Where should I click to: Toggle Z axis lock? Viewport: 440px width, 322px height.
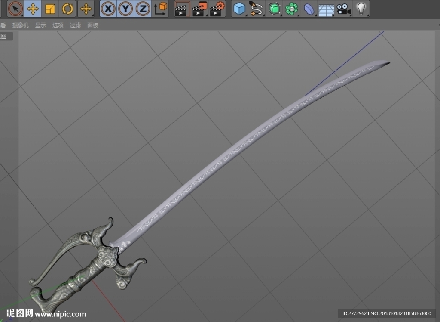143,9
